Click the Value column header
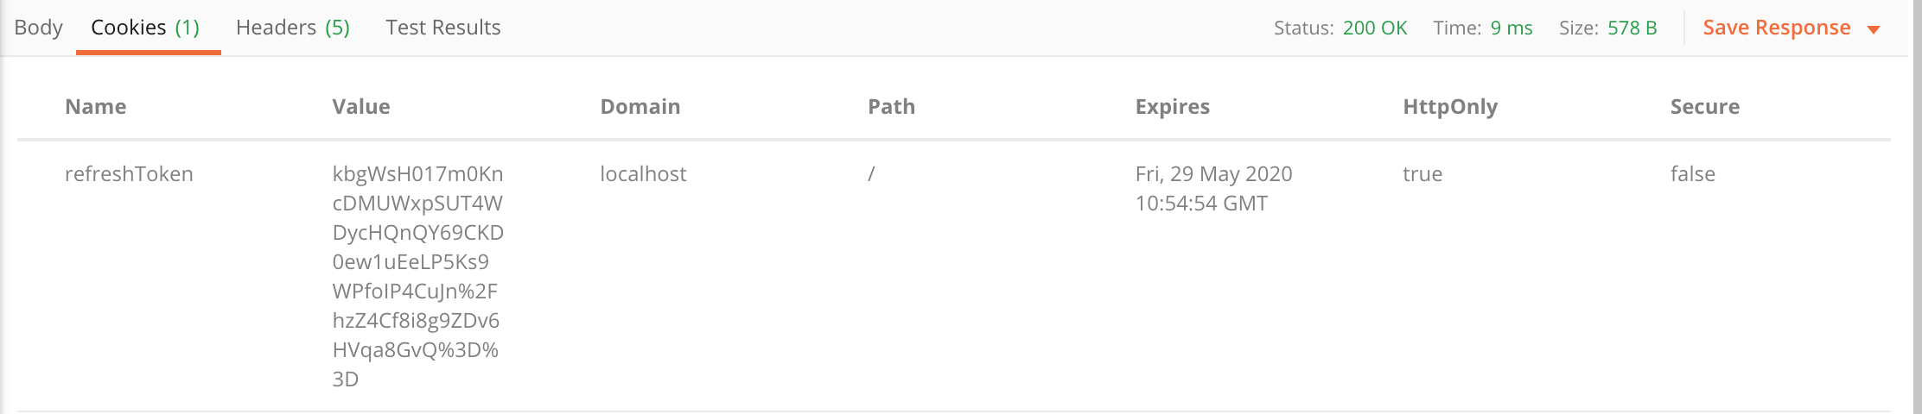 tap(361, 107)
